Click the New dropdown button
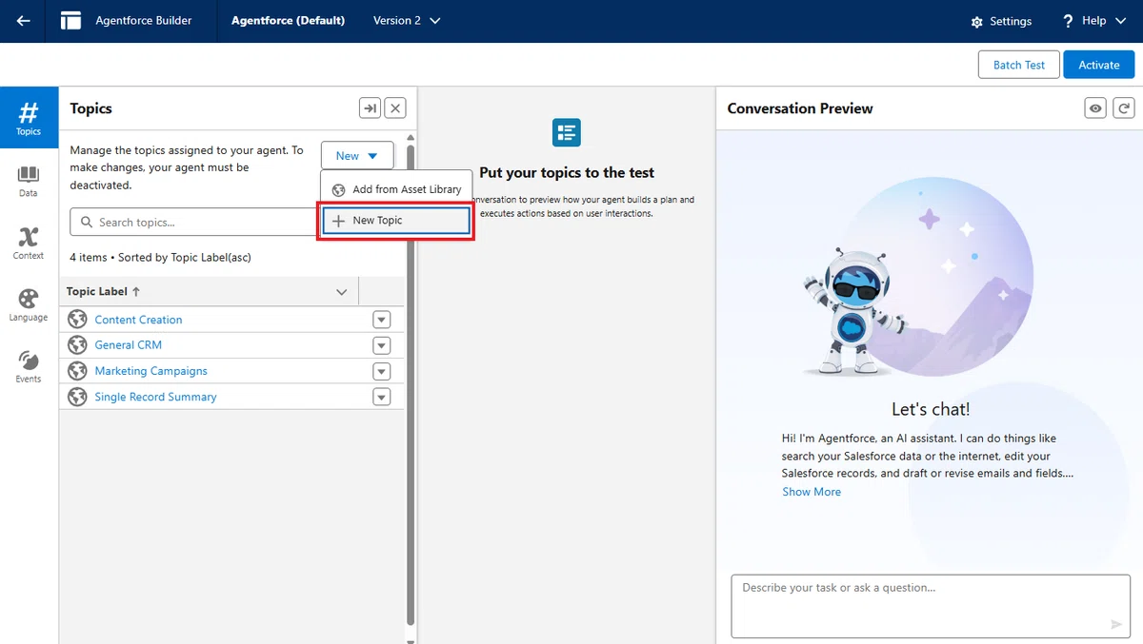Screen dimensions: 1143x644 (357, 156)
